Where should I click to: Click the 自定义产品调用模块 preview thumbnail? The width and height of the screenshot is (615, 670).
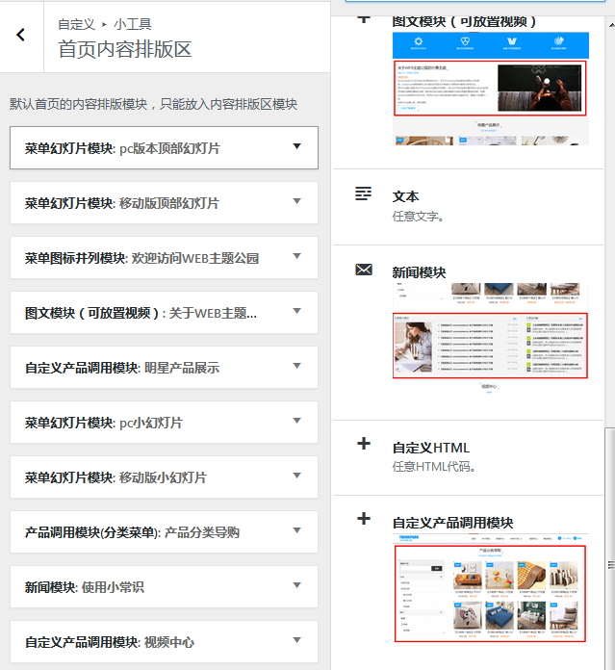[490, 588]
